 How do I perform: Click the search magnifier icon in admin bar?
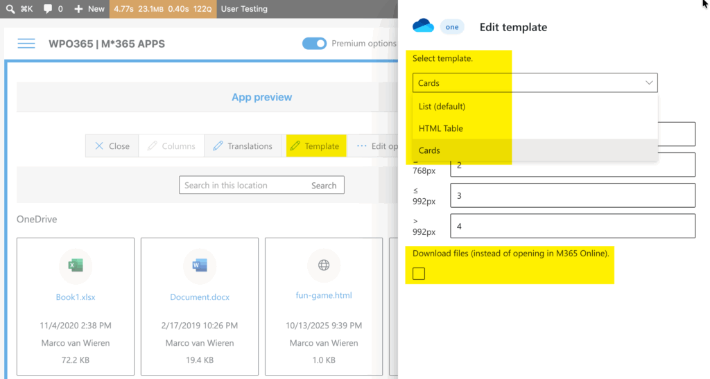[10, 8]
